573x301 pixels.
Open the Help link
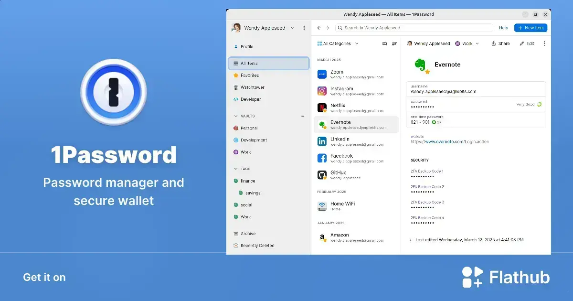point(503,28)
